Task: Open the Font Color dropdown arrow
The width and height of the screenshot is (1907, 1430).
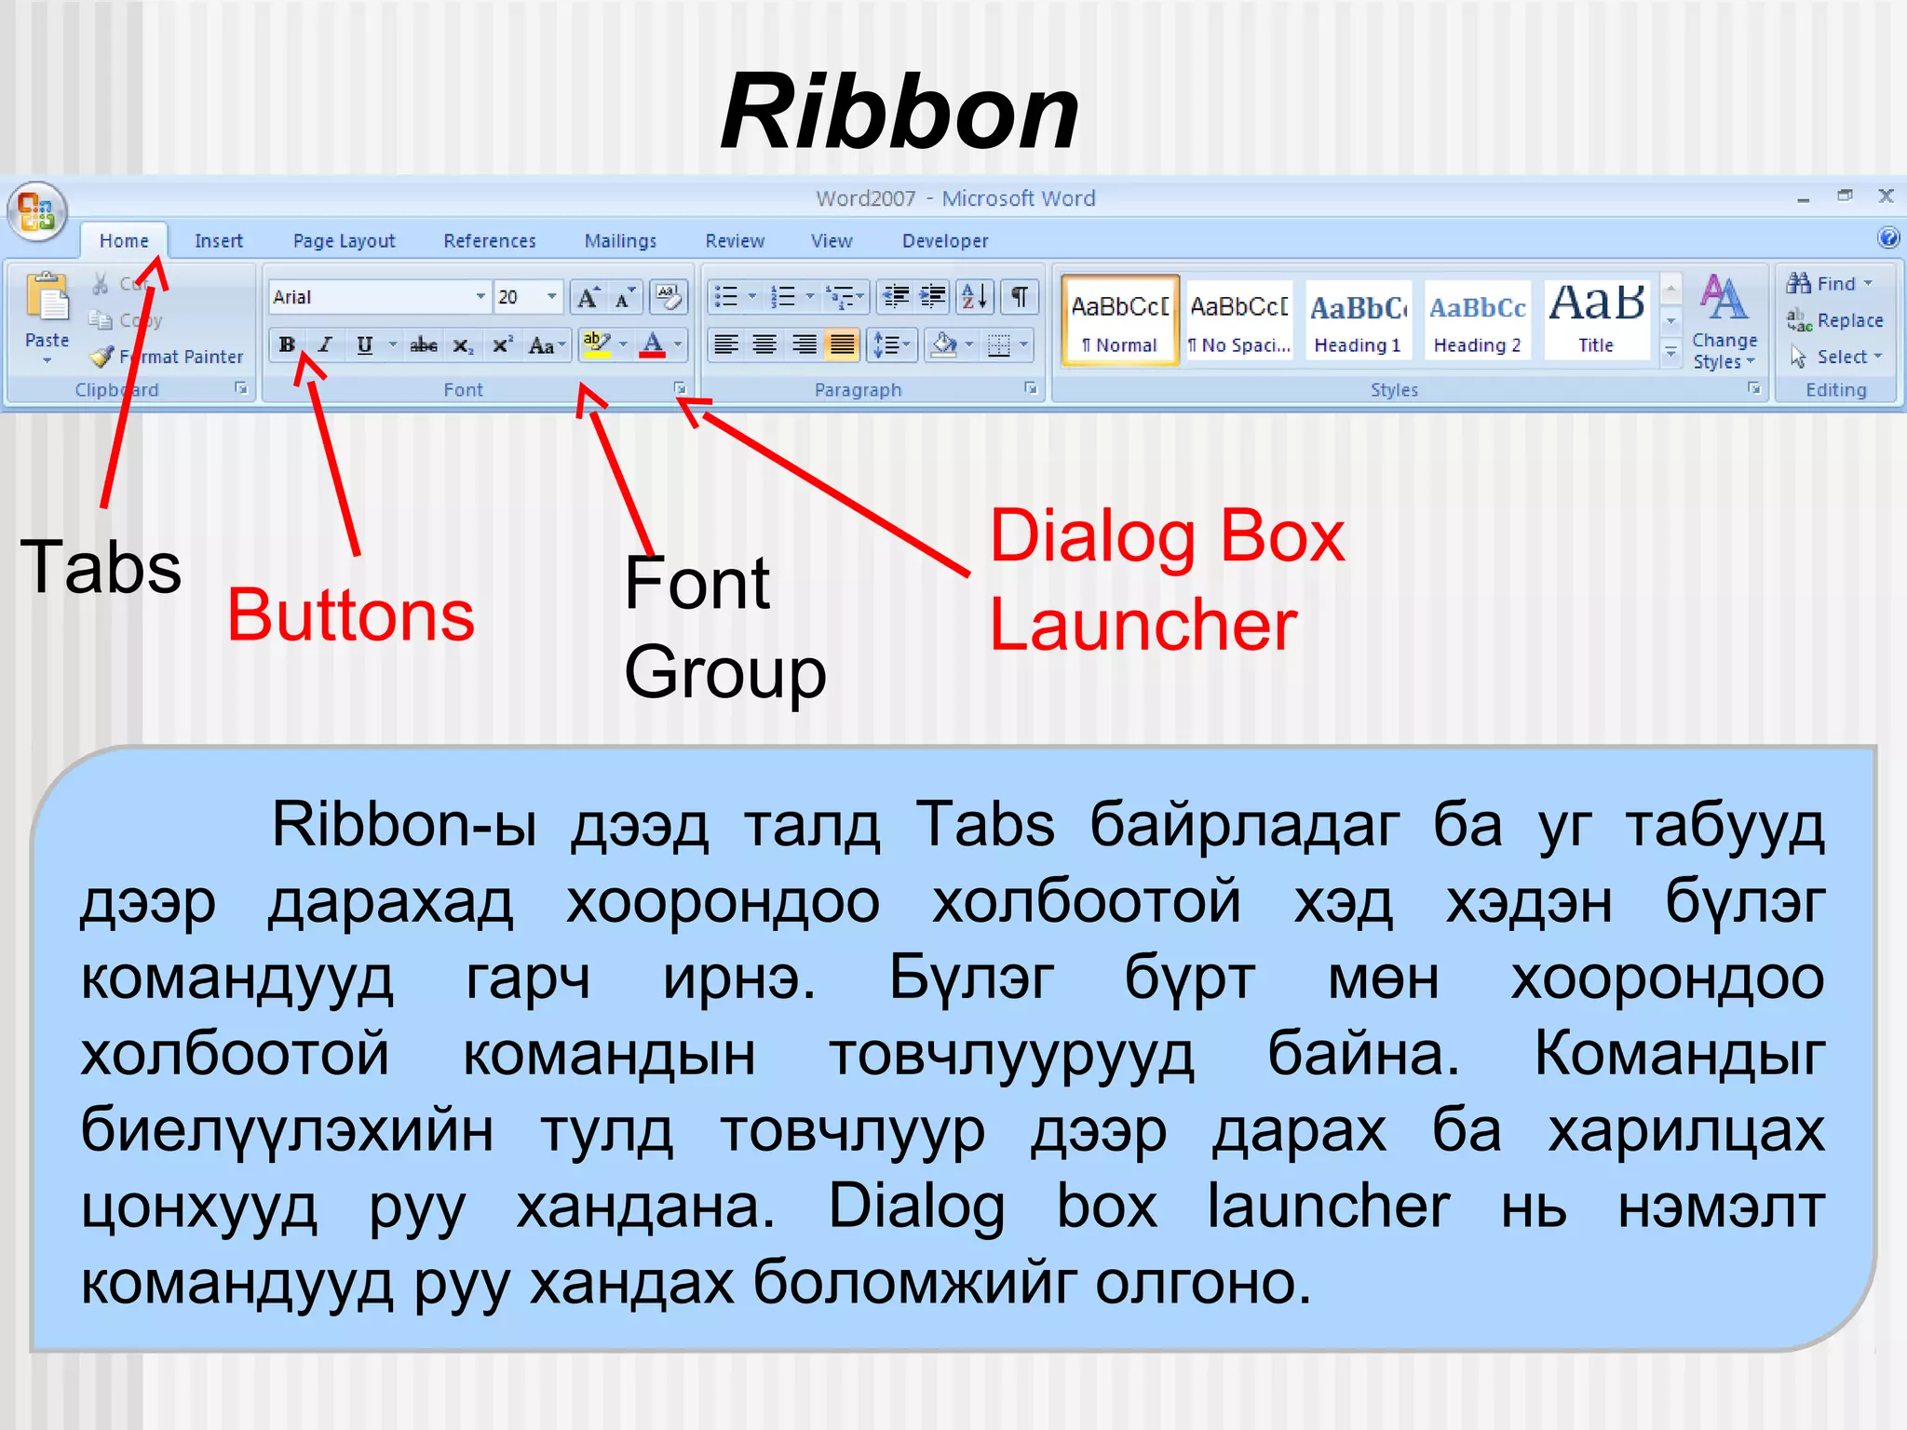Action: pyautogui.click(x=679, y=345)
